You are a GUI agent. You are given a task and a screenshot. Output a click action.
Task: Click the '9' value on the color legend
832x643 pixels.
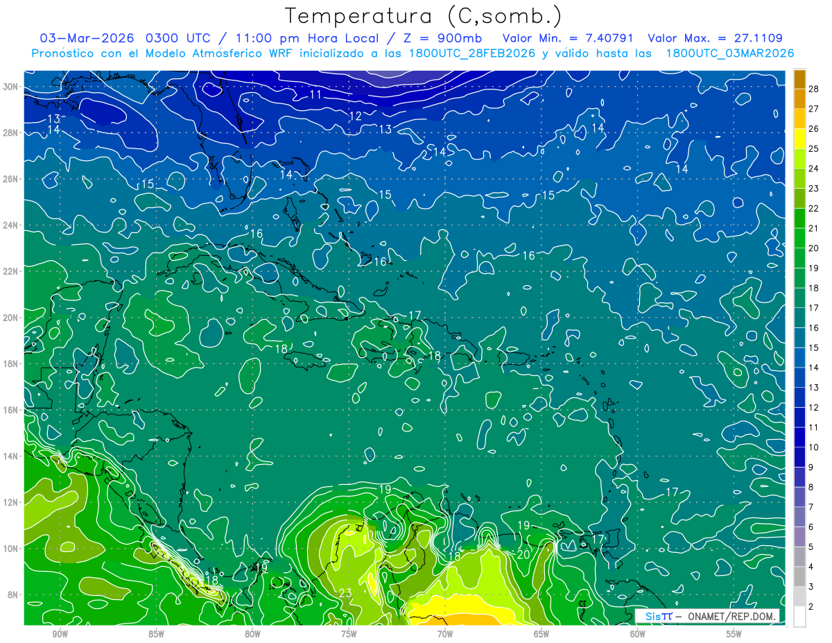pyautogui.click(x=811, y=468)
